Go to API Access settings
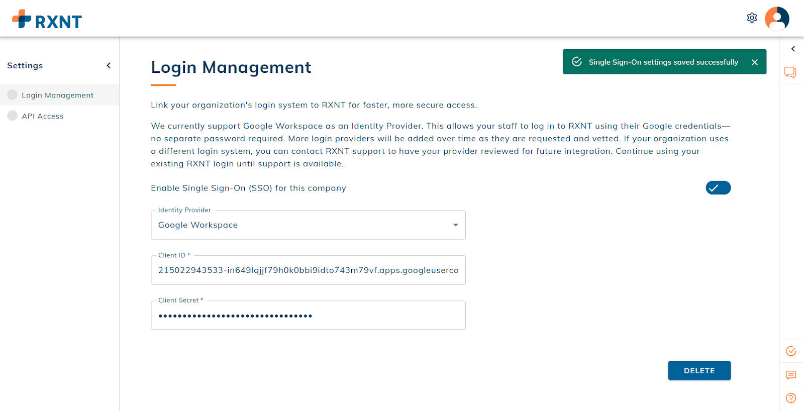The height and width of the screenshot is (411, 804). 43,116
